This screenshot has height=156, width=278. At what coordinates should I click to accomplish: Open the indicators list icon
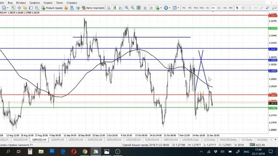[x=157, y=8]
